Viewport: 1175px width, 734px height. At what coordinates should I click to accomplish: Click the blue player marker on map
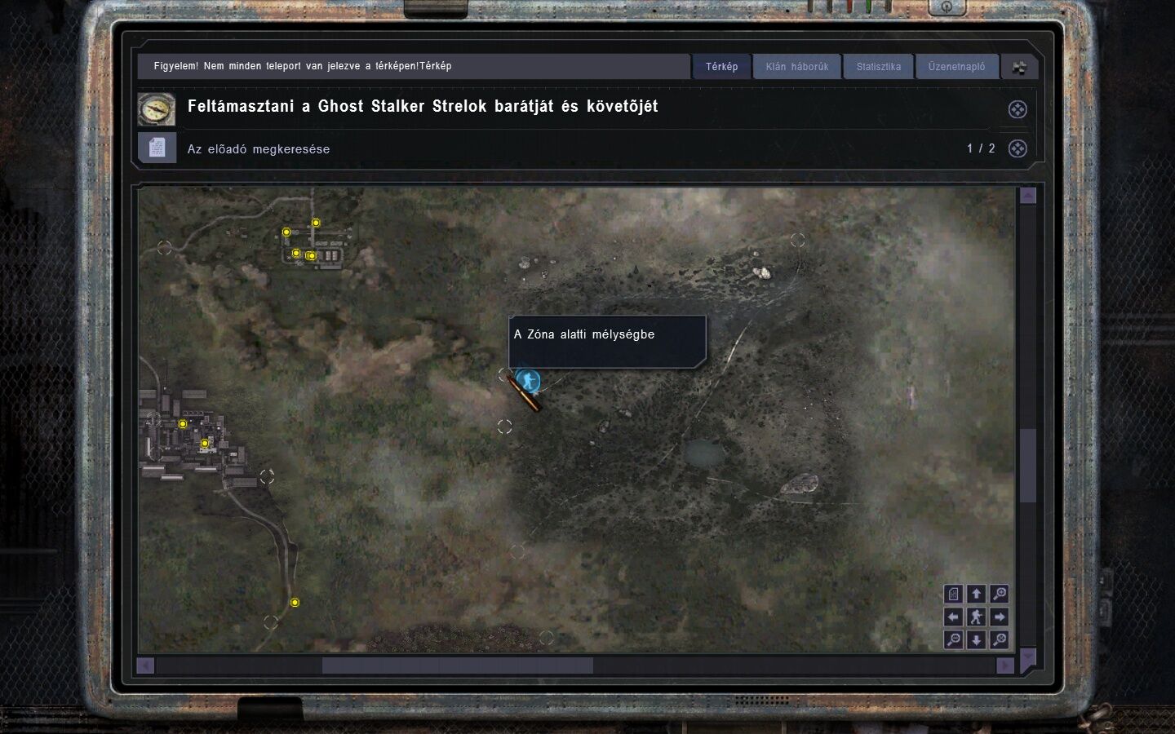point(528,380)
